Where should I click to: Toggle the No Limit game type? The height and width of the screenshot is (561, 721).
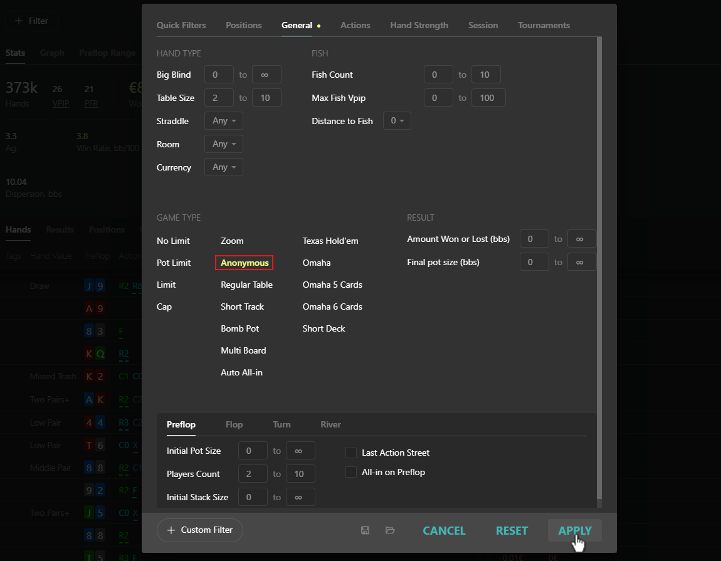pyautogui.click(x=173, y=241)
